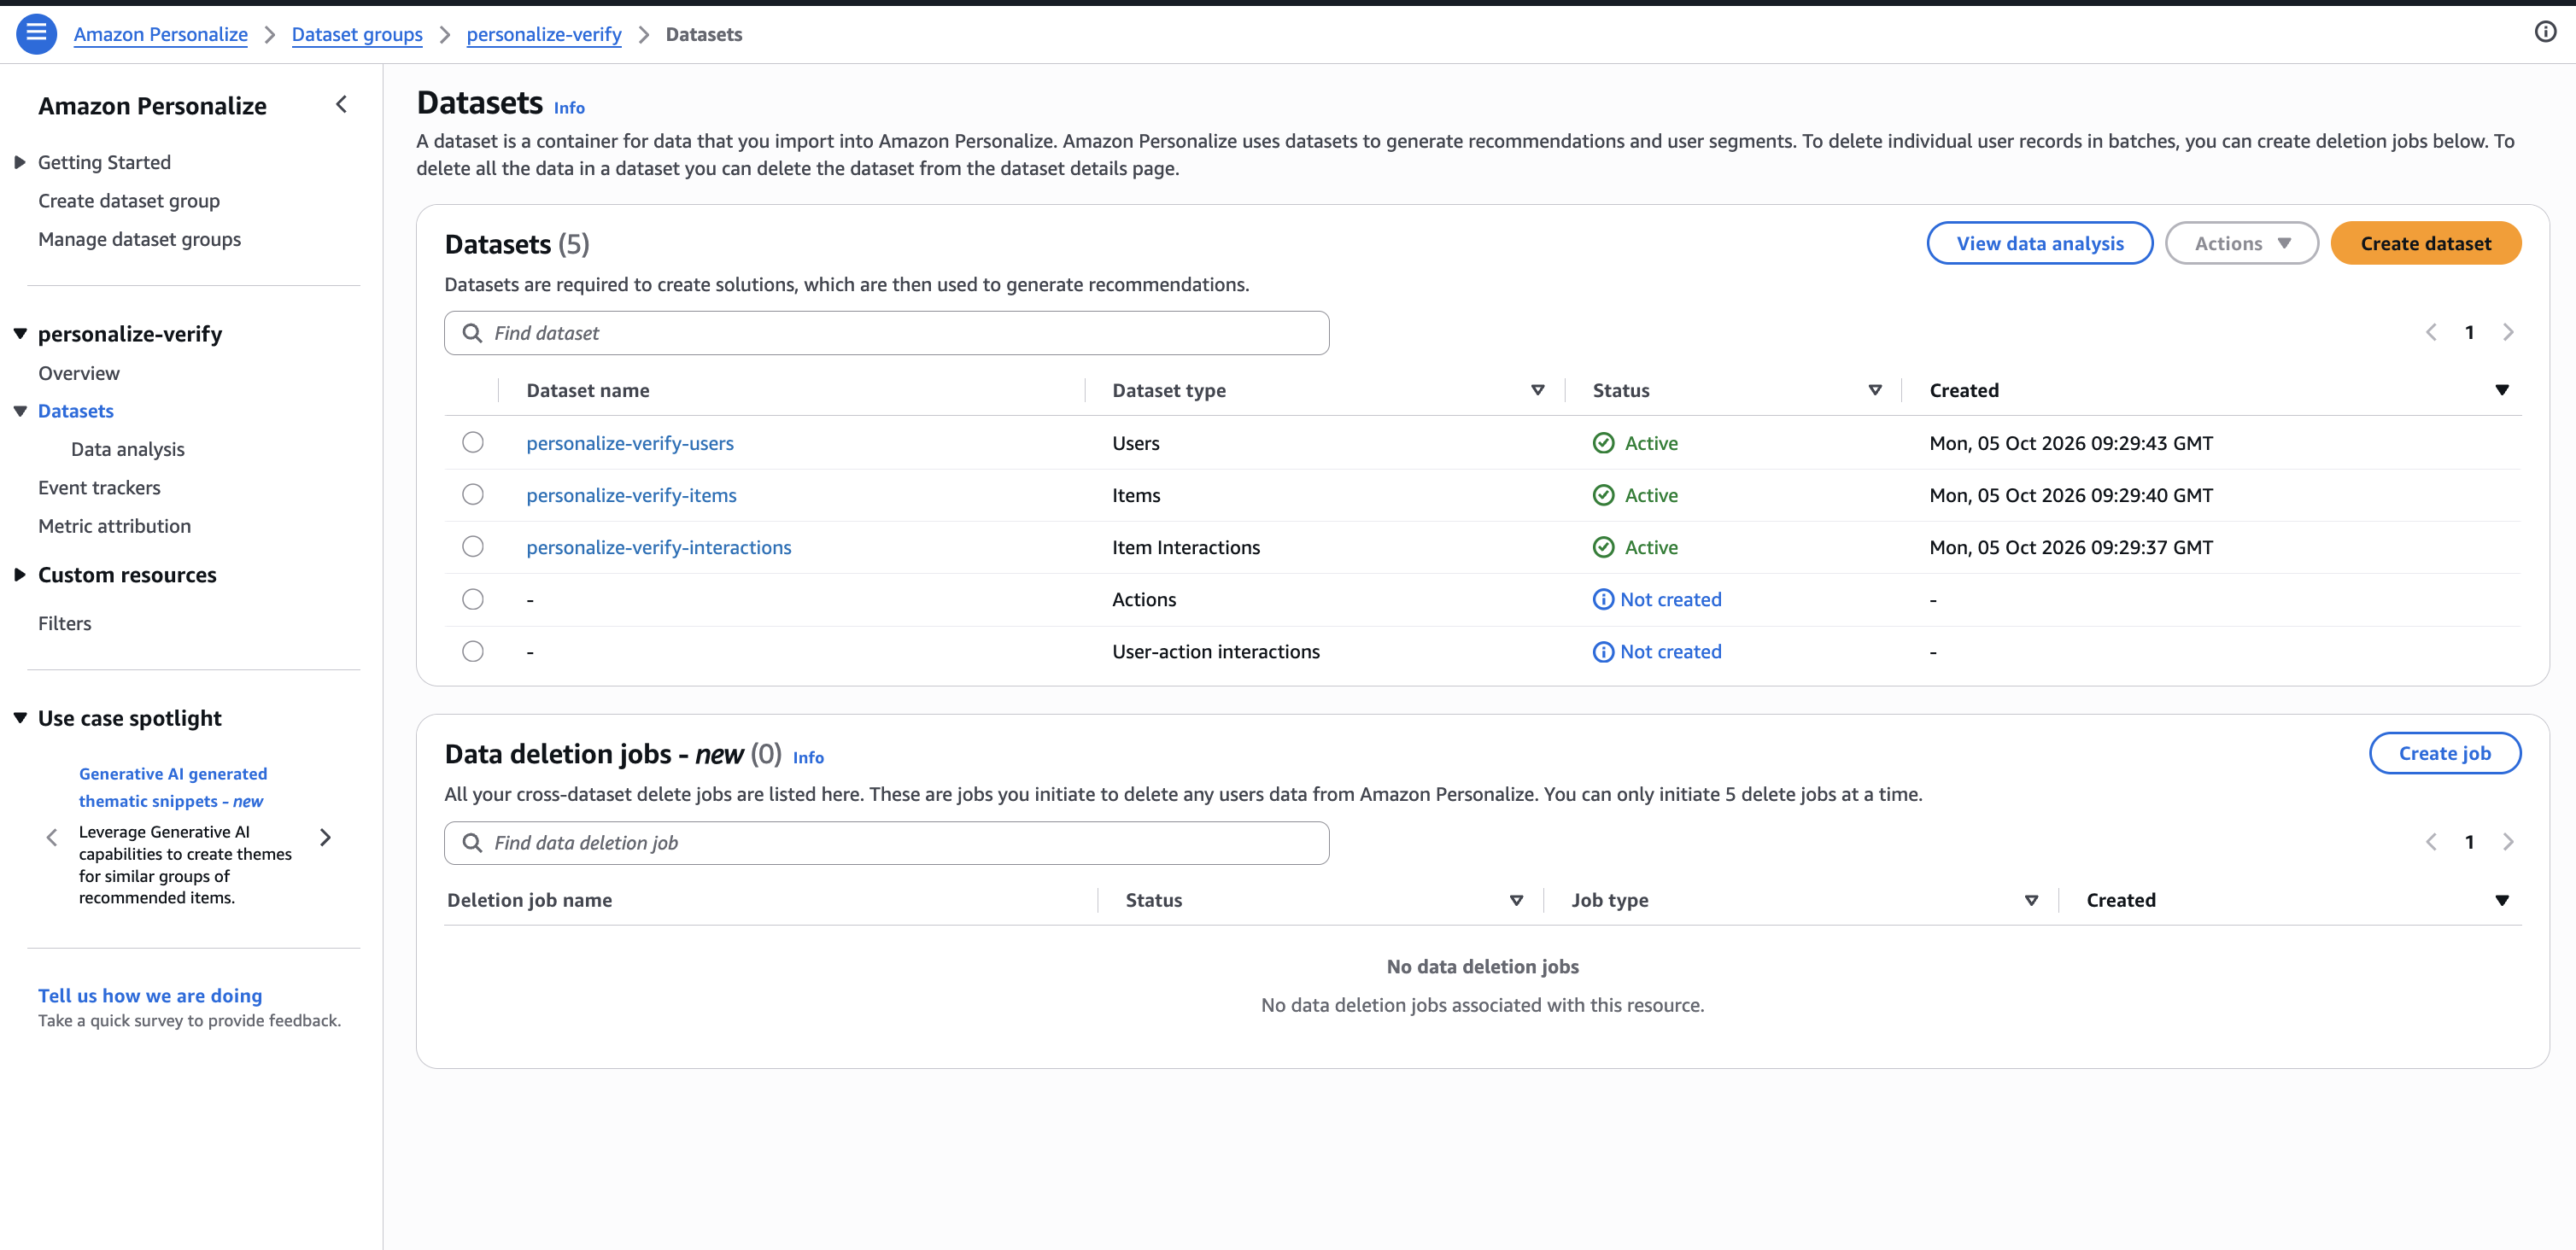Expand Custom resources section
2576x1250 pixels.
pyautogui.click(x=20, y=575)
